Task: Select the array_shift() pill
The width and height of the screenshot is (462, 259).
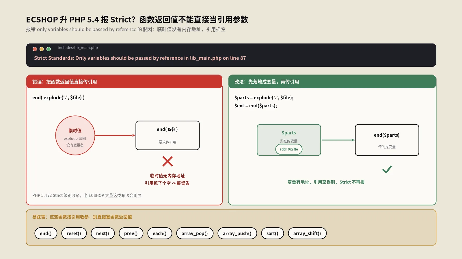Action: click(307, 233)
